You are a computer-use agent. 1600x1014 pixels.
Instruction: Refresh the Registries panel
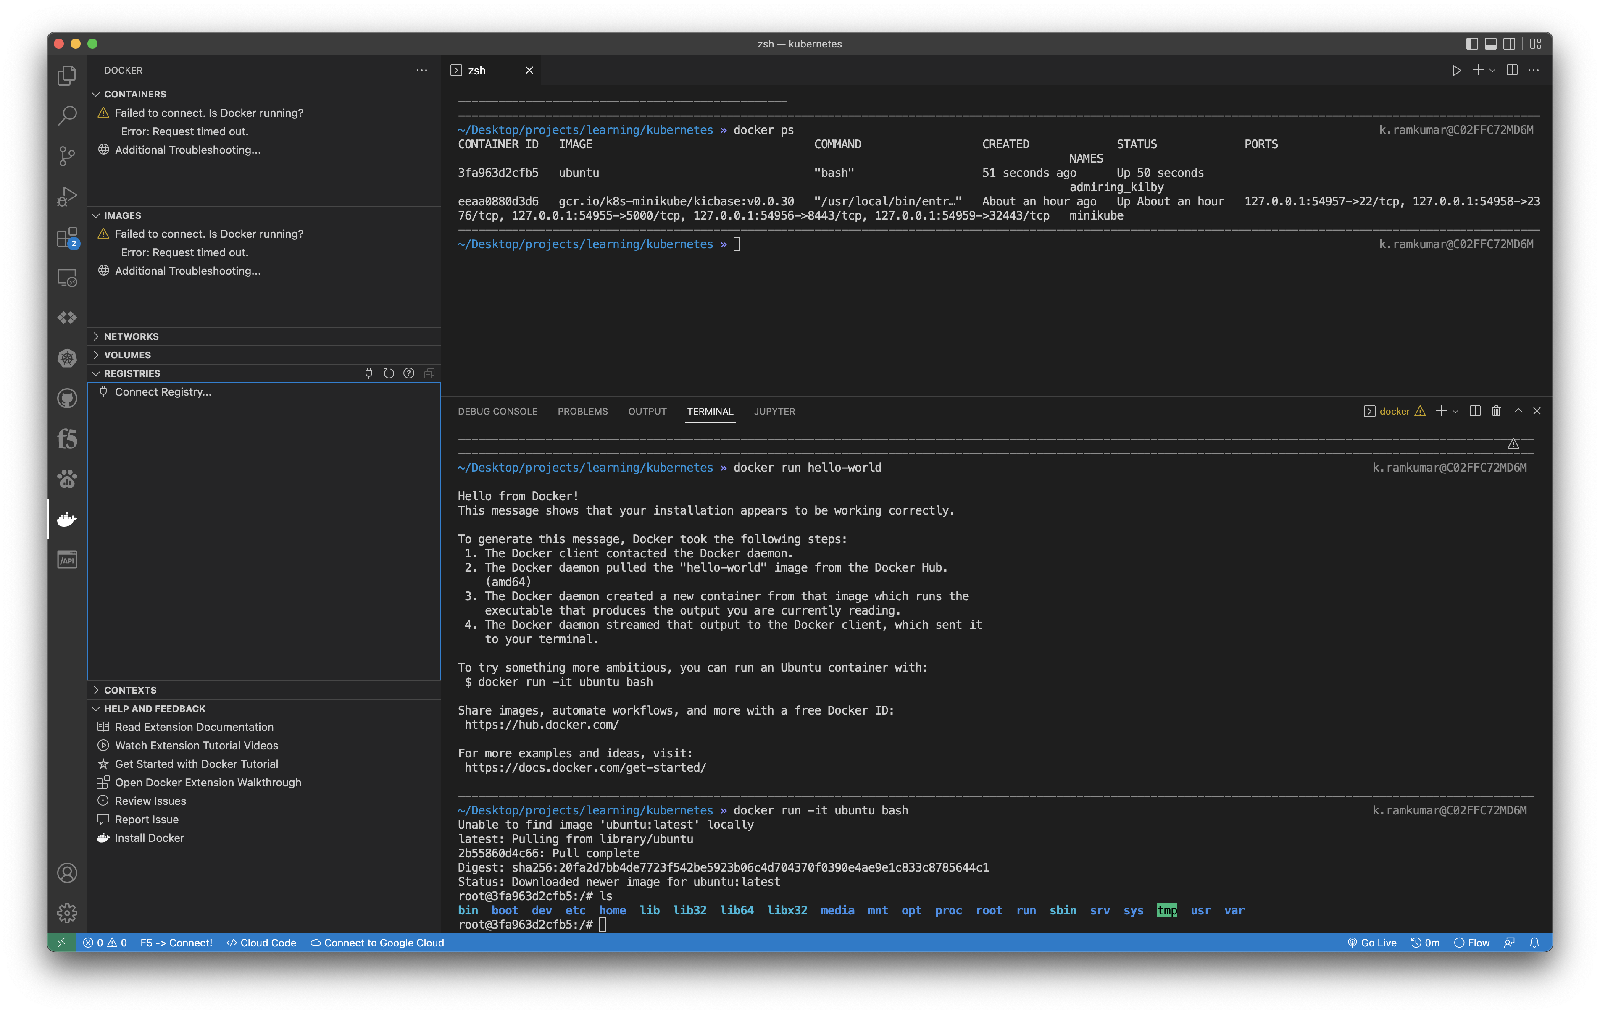click(389, 373)
